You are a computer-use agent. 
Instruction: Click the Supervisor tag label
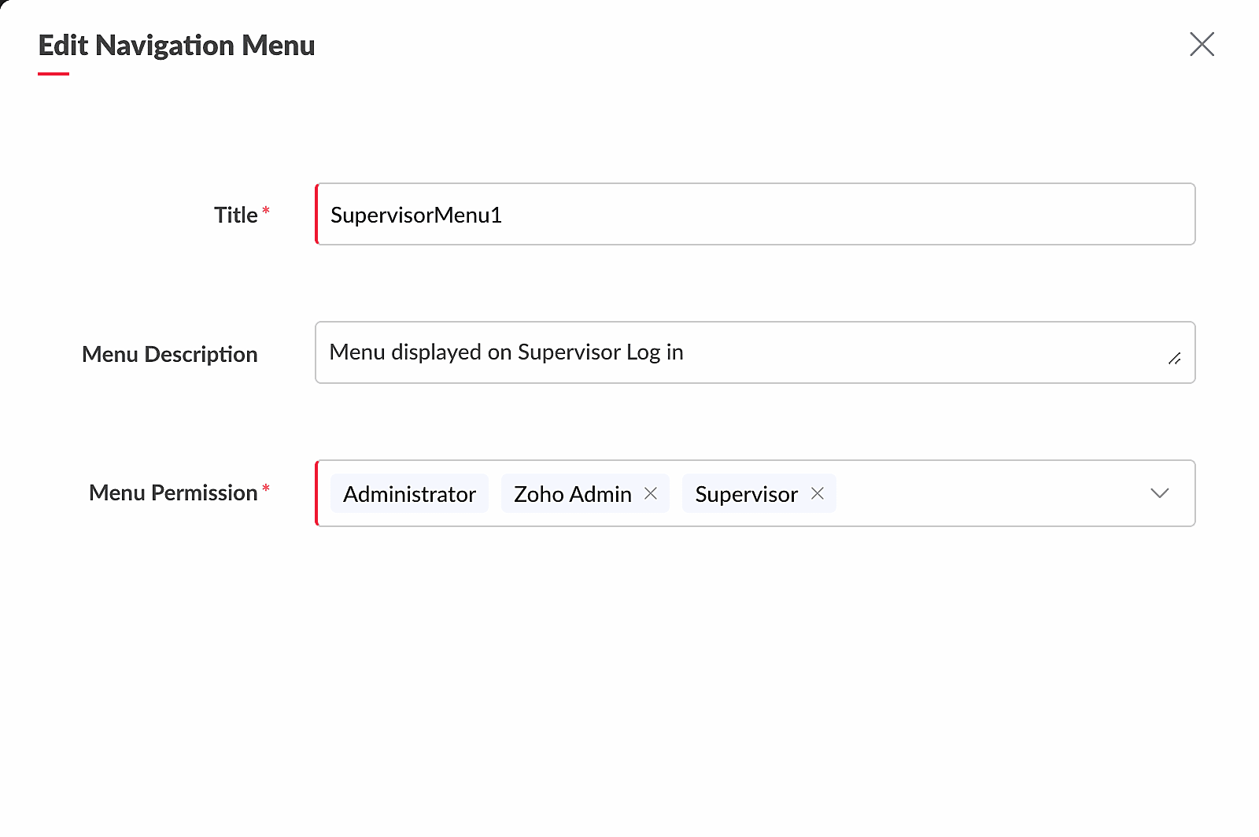click(746, 494)
